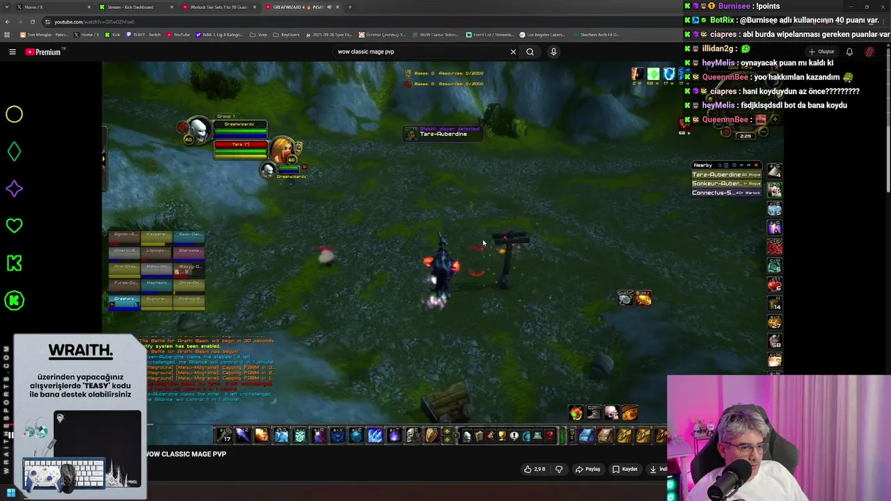Click the green diamond overlay icon
Viewport: 891px width, 501px height.
[x=14, y=152]
